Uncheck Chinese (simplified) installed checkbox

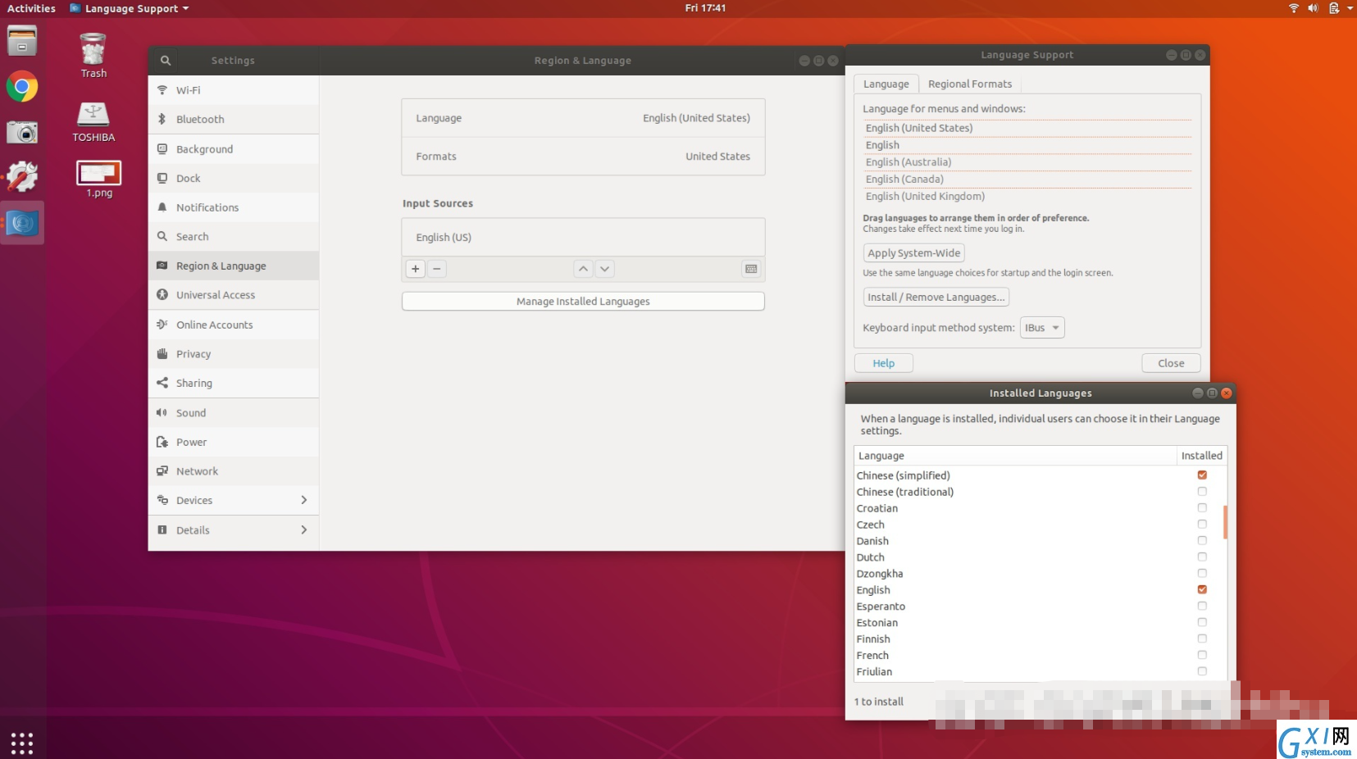coord(1202,475)
